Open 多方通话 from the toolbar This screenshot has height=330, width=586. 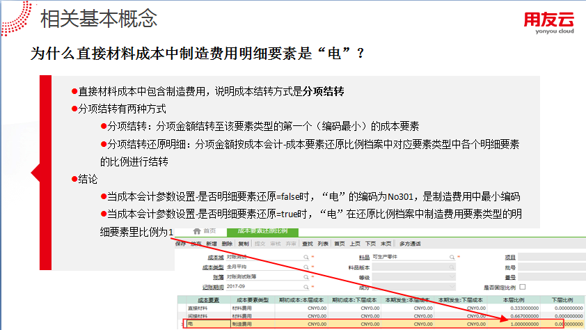click(410, 244)
